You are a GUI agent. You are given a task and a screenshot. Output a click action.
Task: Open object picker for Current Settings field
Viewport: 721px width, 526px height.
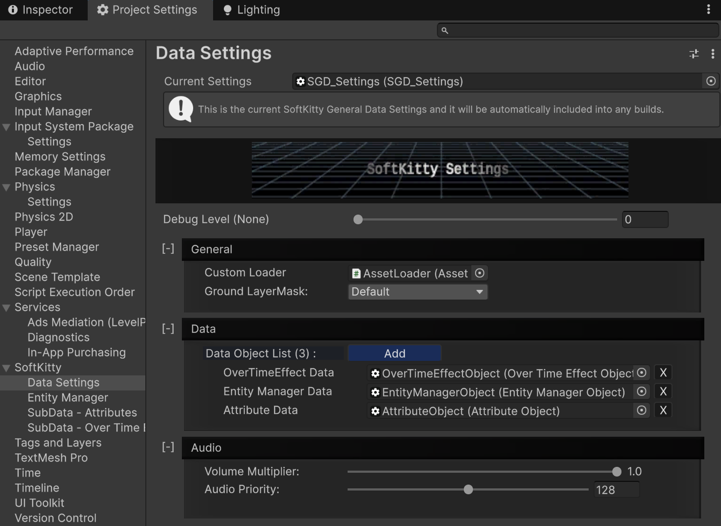point(711,81)
